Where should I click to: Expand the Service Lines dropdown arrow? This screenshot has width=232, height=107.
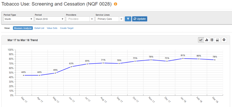pos(121,19)
